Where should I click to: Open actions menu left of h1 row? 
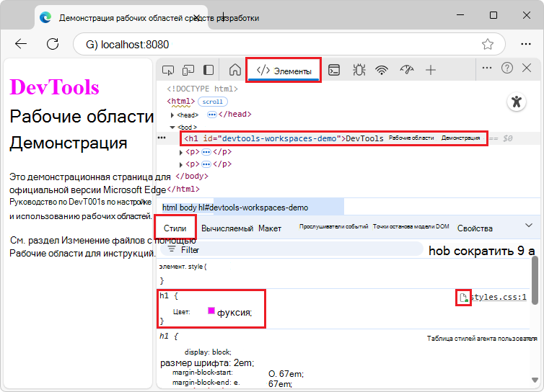pyautogui.click(x=162, y=138)
